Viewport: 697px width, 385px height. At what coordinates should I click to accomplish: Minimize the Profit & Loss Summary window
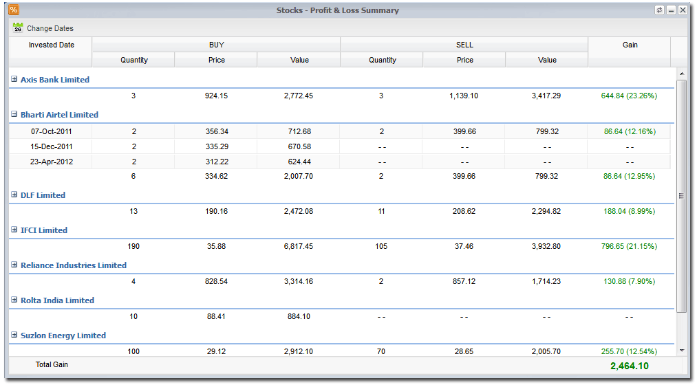pyautogui.click(x=672, y=10)
